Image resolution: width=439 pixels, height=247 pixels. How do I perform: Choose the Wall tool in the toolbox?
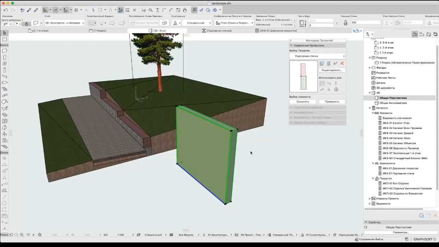(5, 51)
